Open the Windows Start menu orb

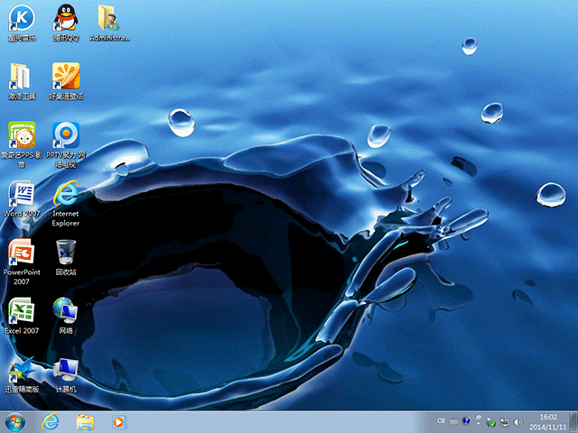[15, 421]
